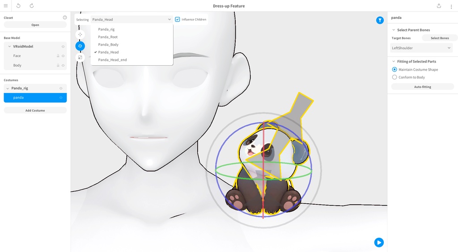Toggle visibility of Panda_rig costume
Image resolution: width=458 pixels, height=252 pixels.
(x=61, y=88)
